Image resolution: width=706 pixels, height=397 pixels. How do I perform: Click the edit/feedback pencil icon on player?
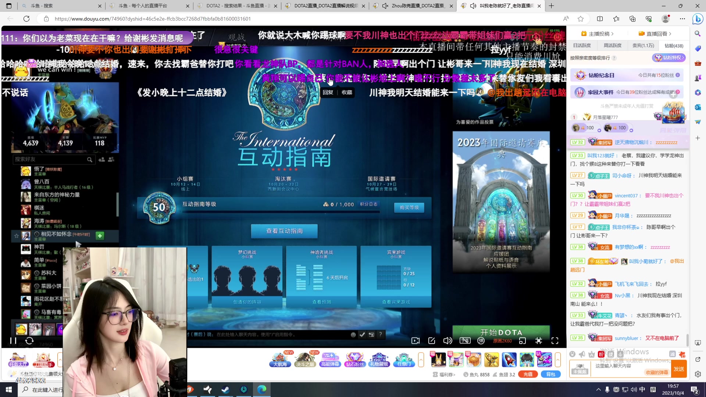click(432, 341)
